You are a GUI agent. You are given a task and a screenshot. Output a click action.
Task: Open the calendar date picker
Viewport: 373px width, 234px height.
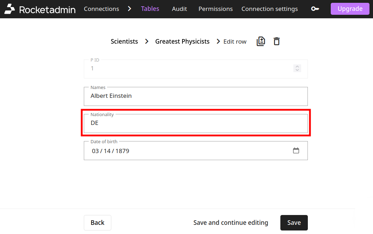[x=296, y=151]
